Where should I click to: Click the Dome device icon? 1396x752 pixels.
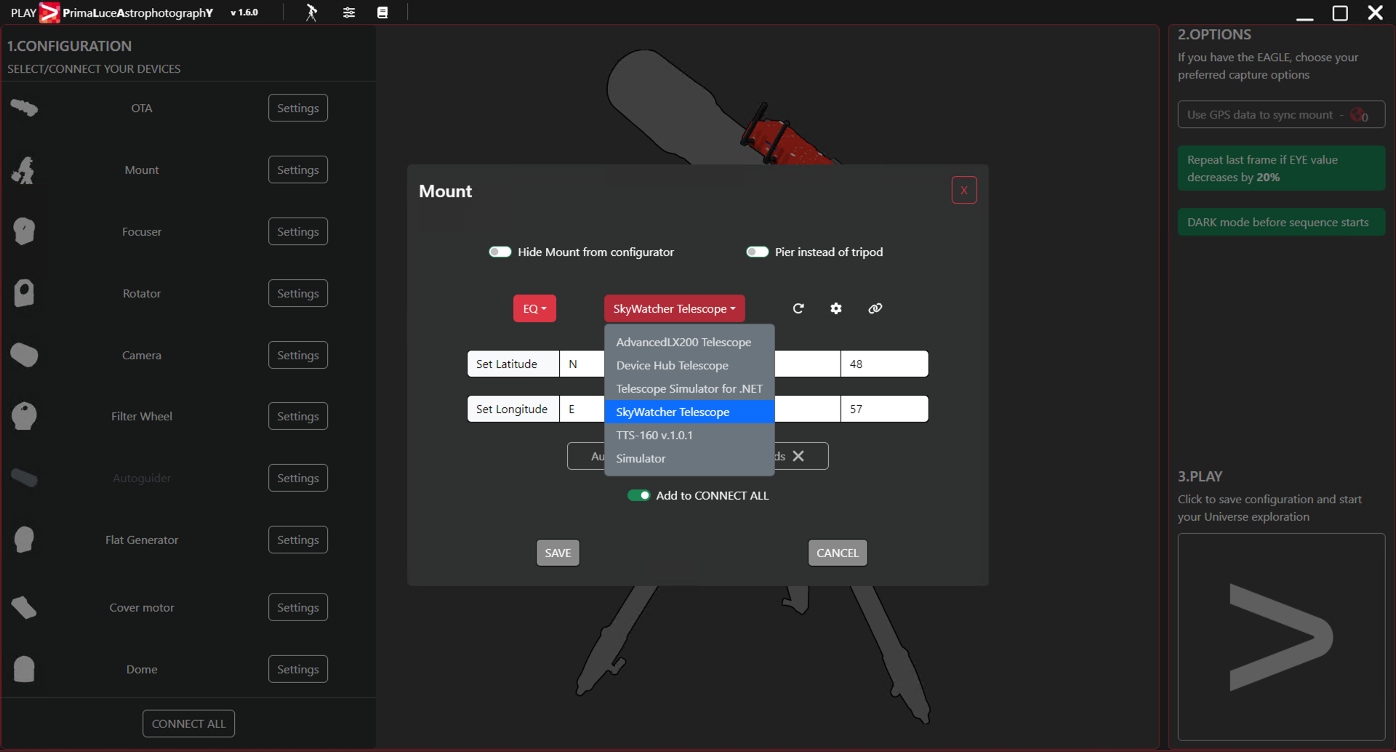[24, 669]
